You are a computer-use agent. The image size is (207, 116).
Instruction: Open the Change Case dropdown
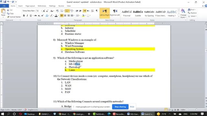click(x=52, y=11)
